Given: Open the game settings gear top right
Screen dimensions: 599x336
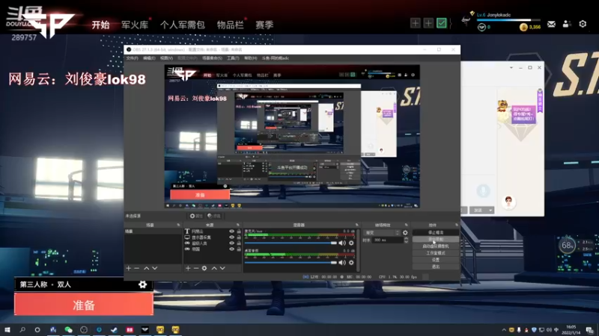Looking at the screenshot, I should [583, 24].
